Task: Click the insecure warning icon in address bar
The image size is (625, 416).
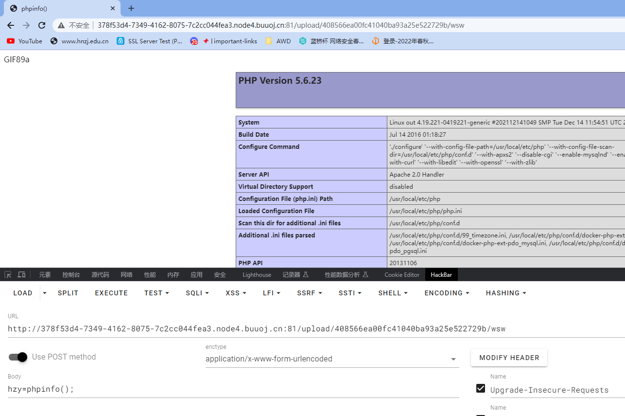Action: pos(61,25)
